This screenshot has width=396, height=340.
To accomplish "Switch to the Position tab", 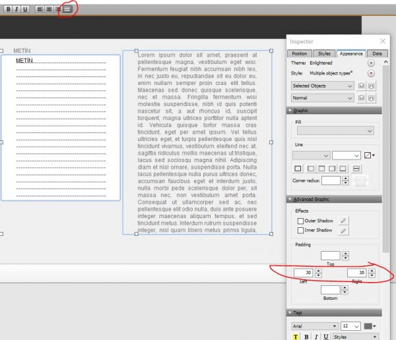I will tap(300, 53).
